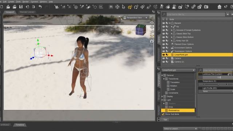Image resolution: width=233 pixels, height=131 pixels.
Task: Click the Scene pane options menu icon
Action: [x=159, y=13]
